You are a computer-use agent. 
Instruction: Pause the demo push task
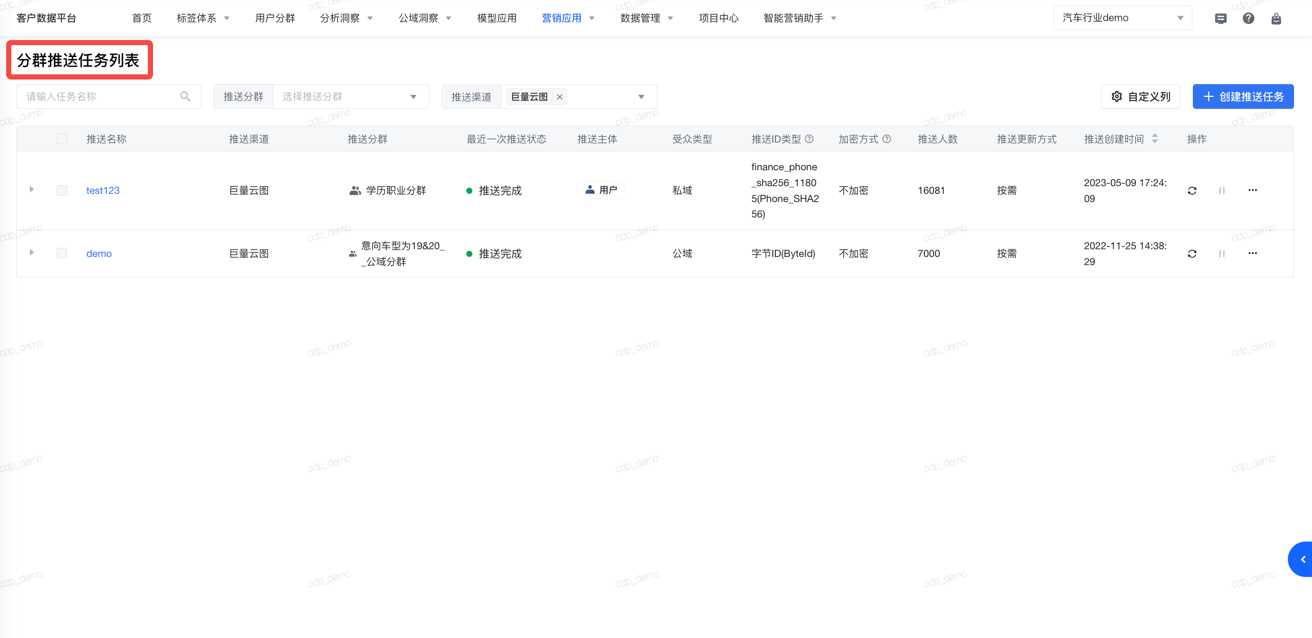coord(1222,254)
